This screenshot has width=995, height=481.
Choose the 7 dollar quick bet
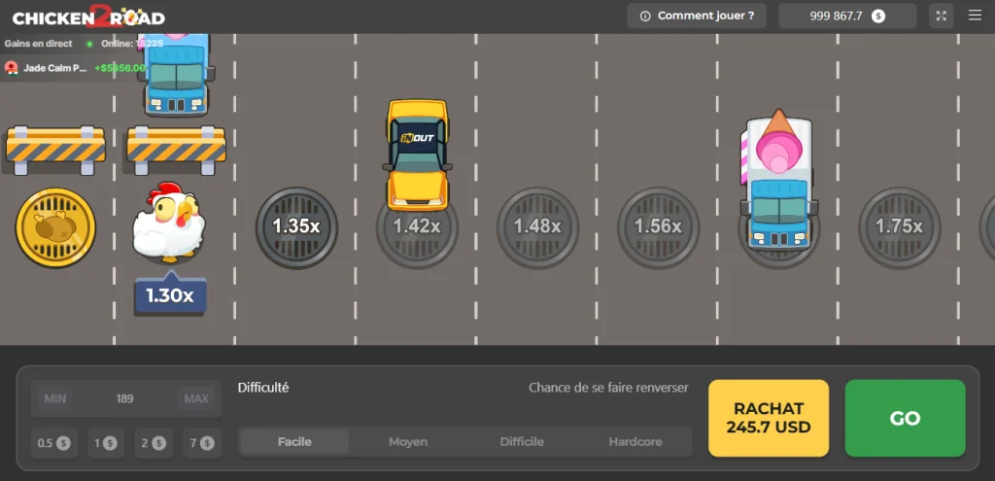point(202,443)
